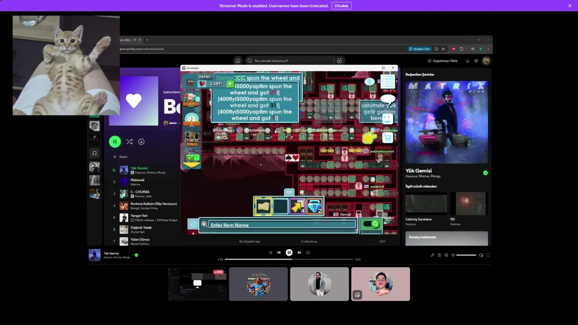Open Spotify mini player icon
Image resolution: width=578 pixels, height=325 pixels.
pyautogui.click(x=481, y=255)
